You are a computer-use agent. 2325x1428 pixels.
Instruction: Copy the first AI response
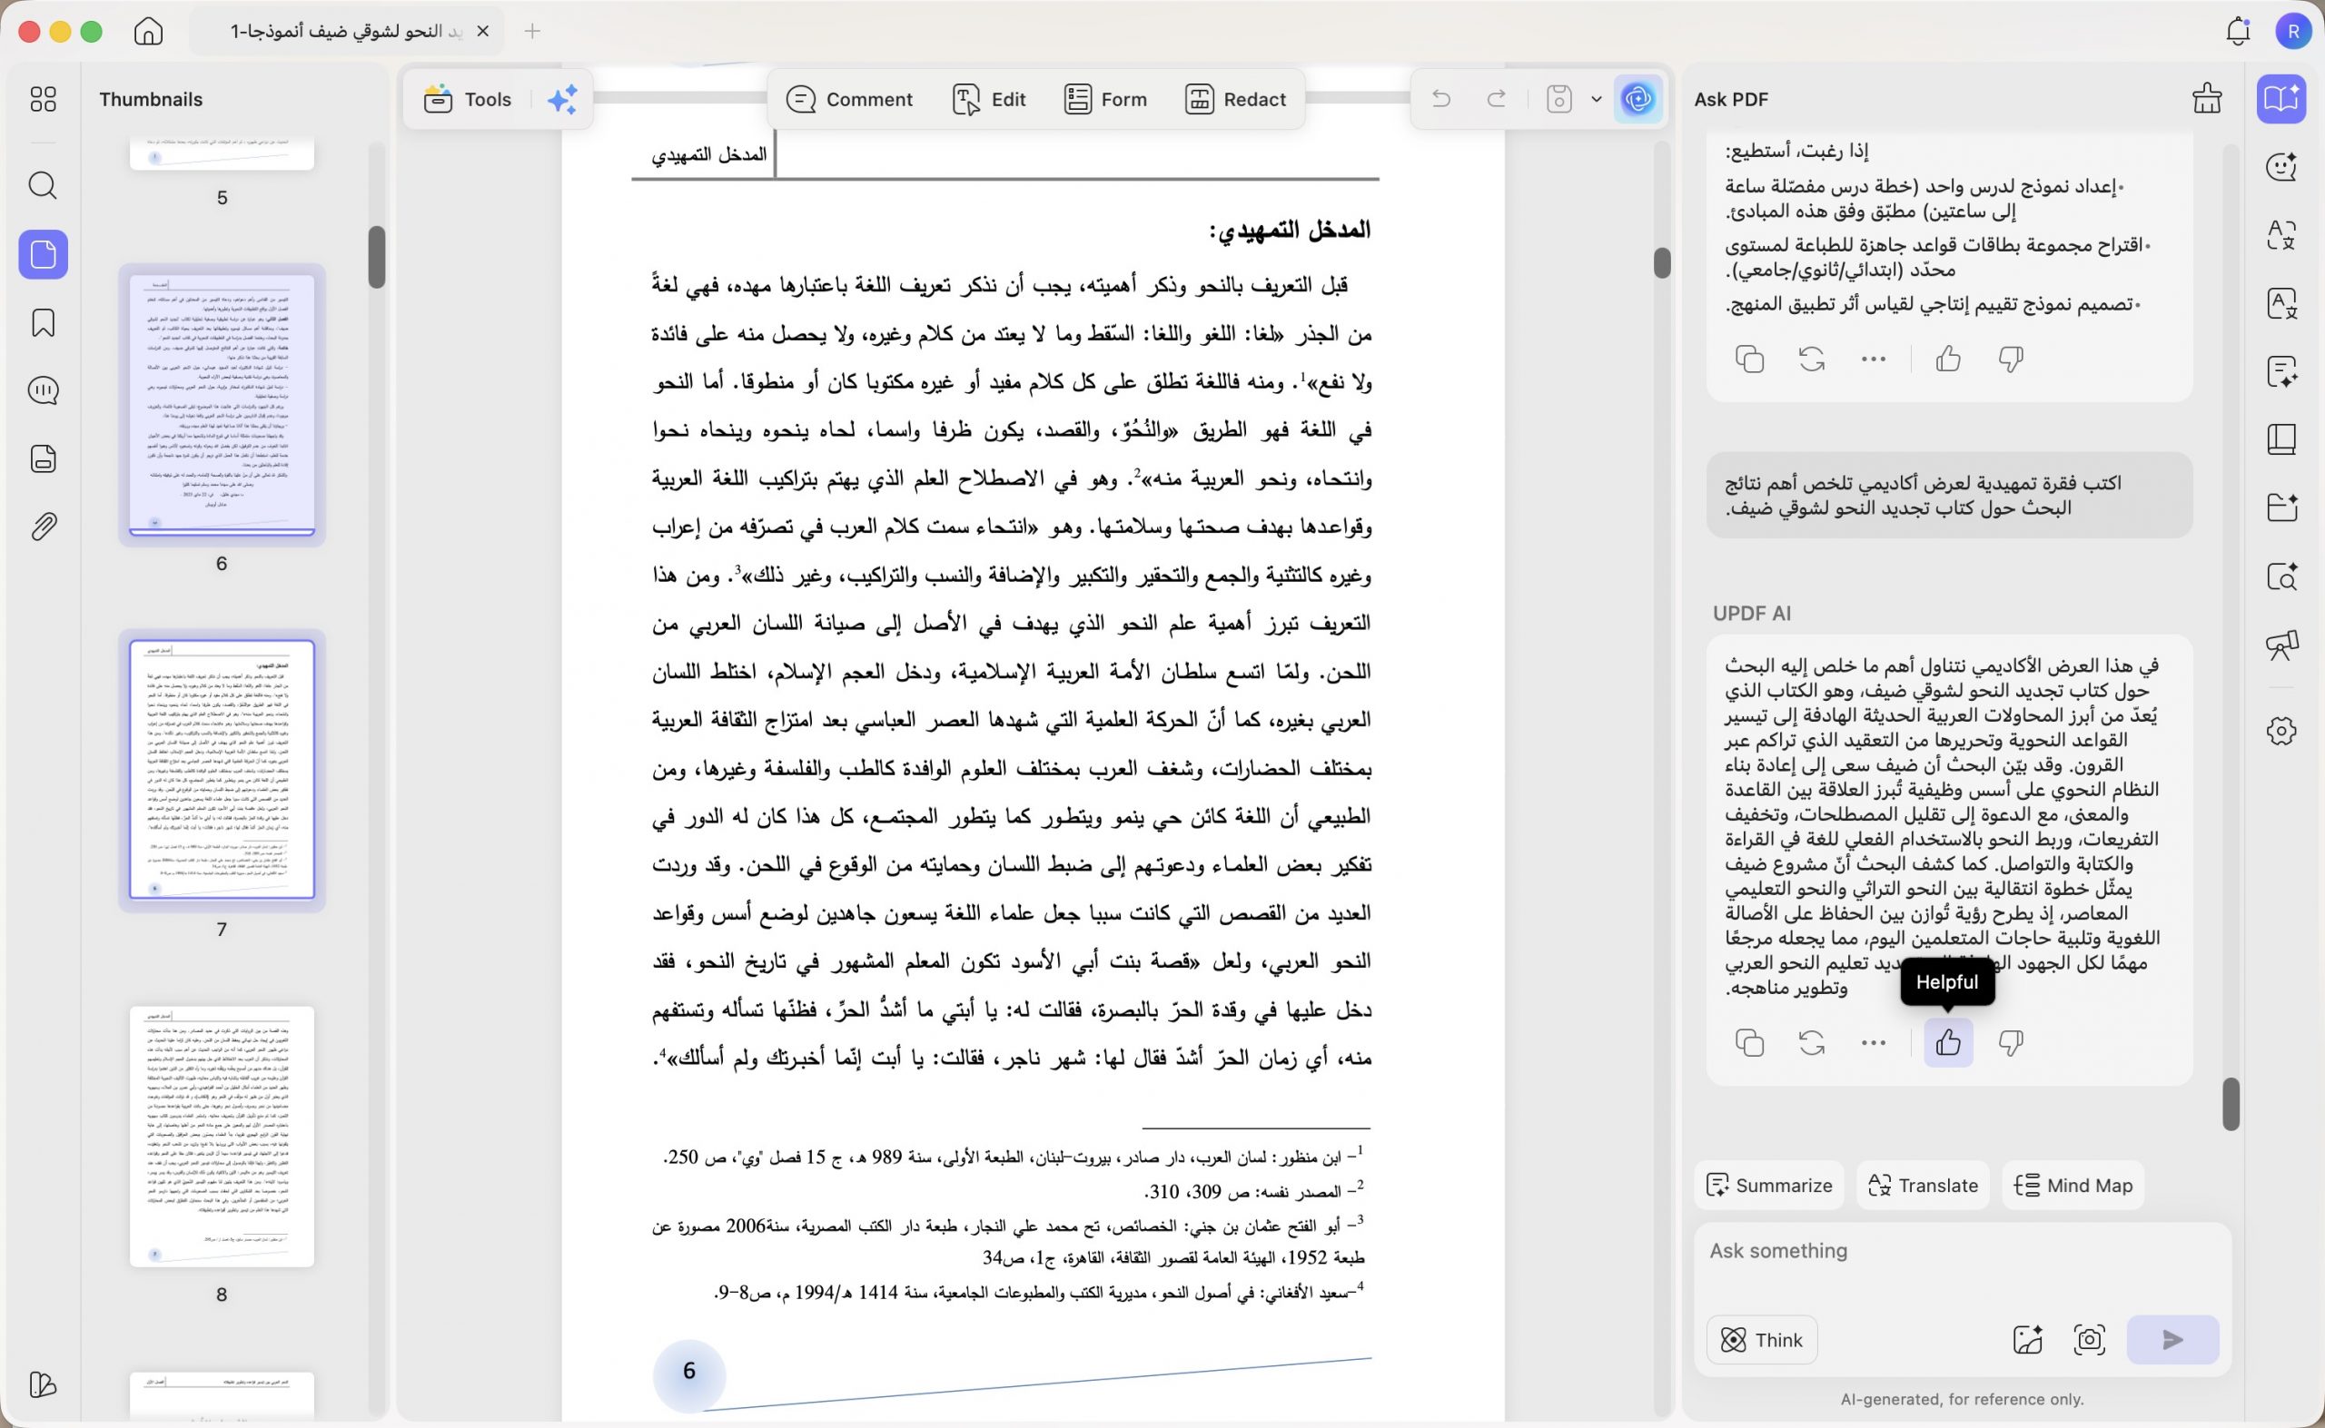(1750, 359)
